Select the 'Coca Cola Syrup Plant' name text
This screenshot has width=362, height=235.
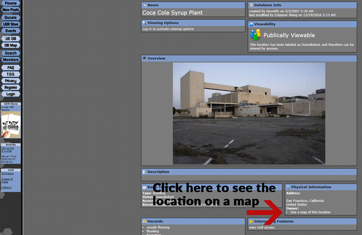click(172, 13)
